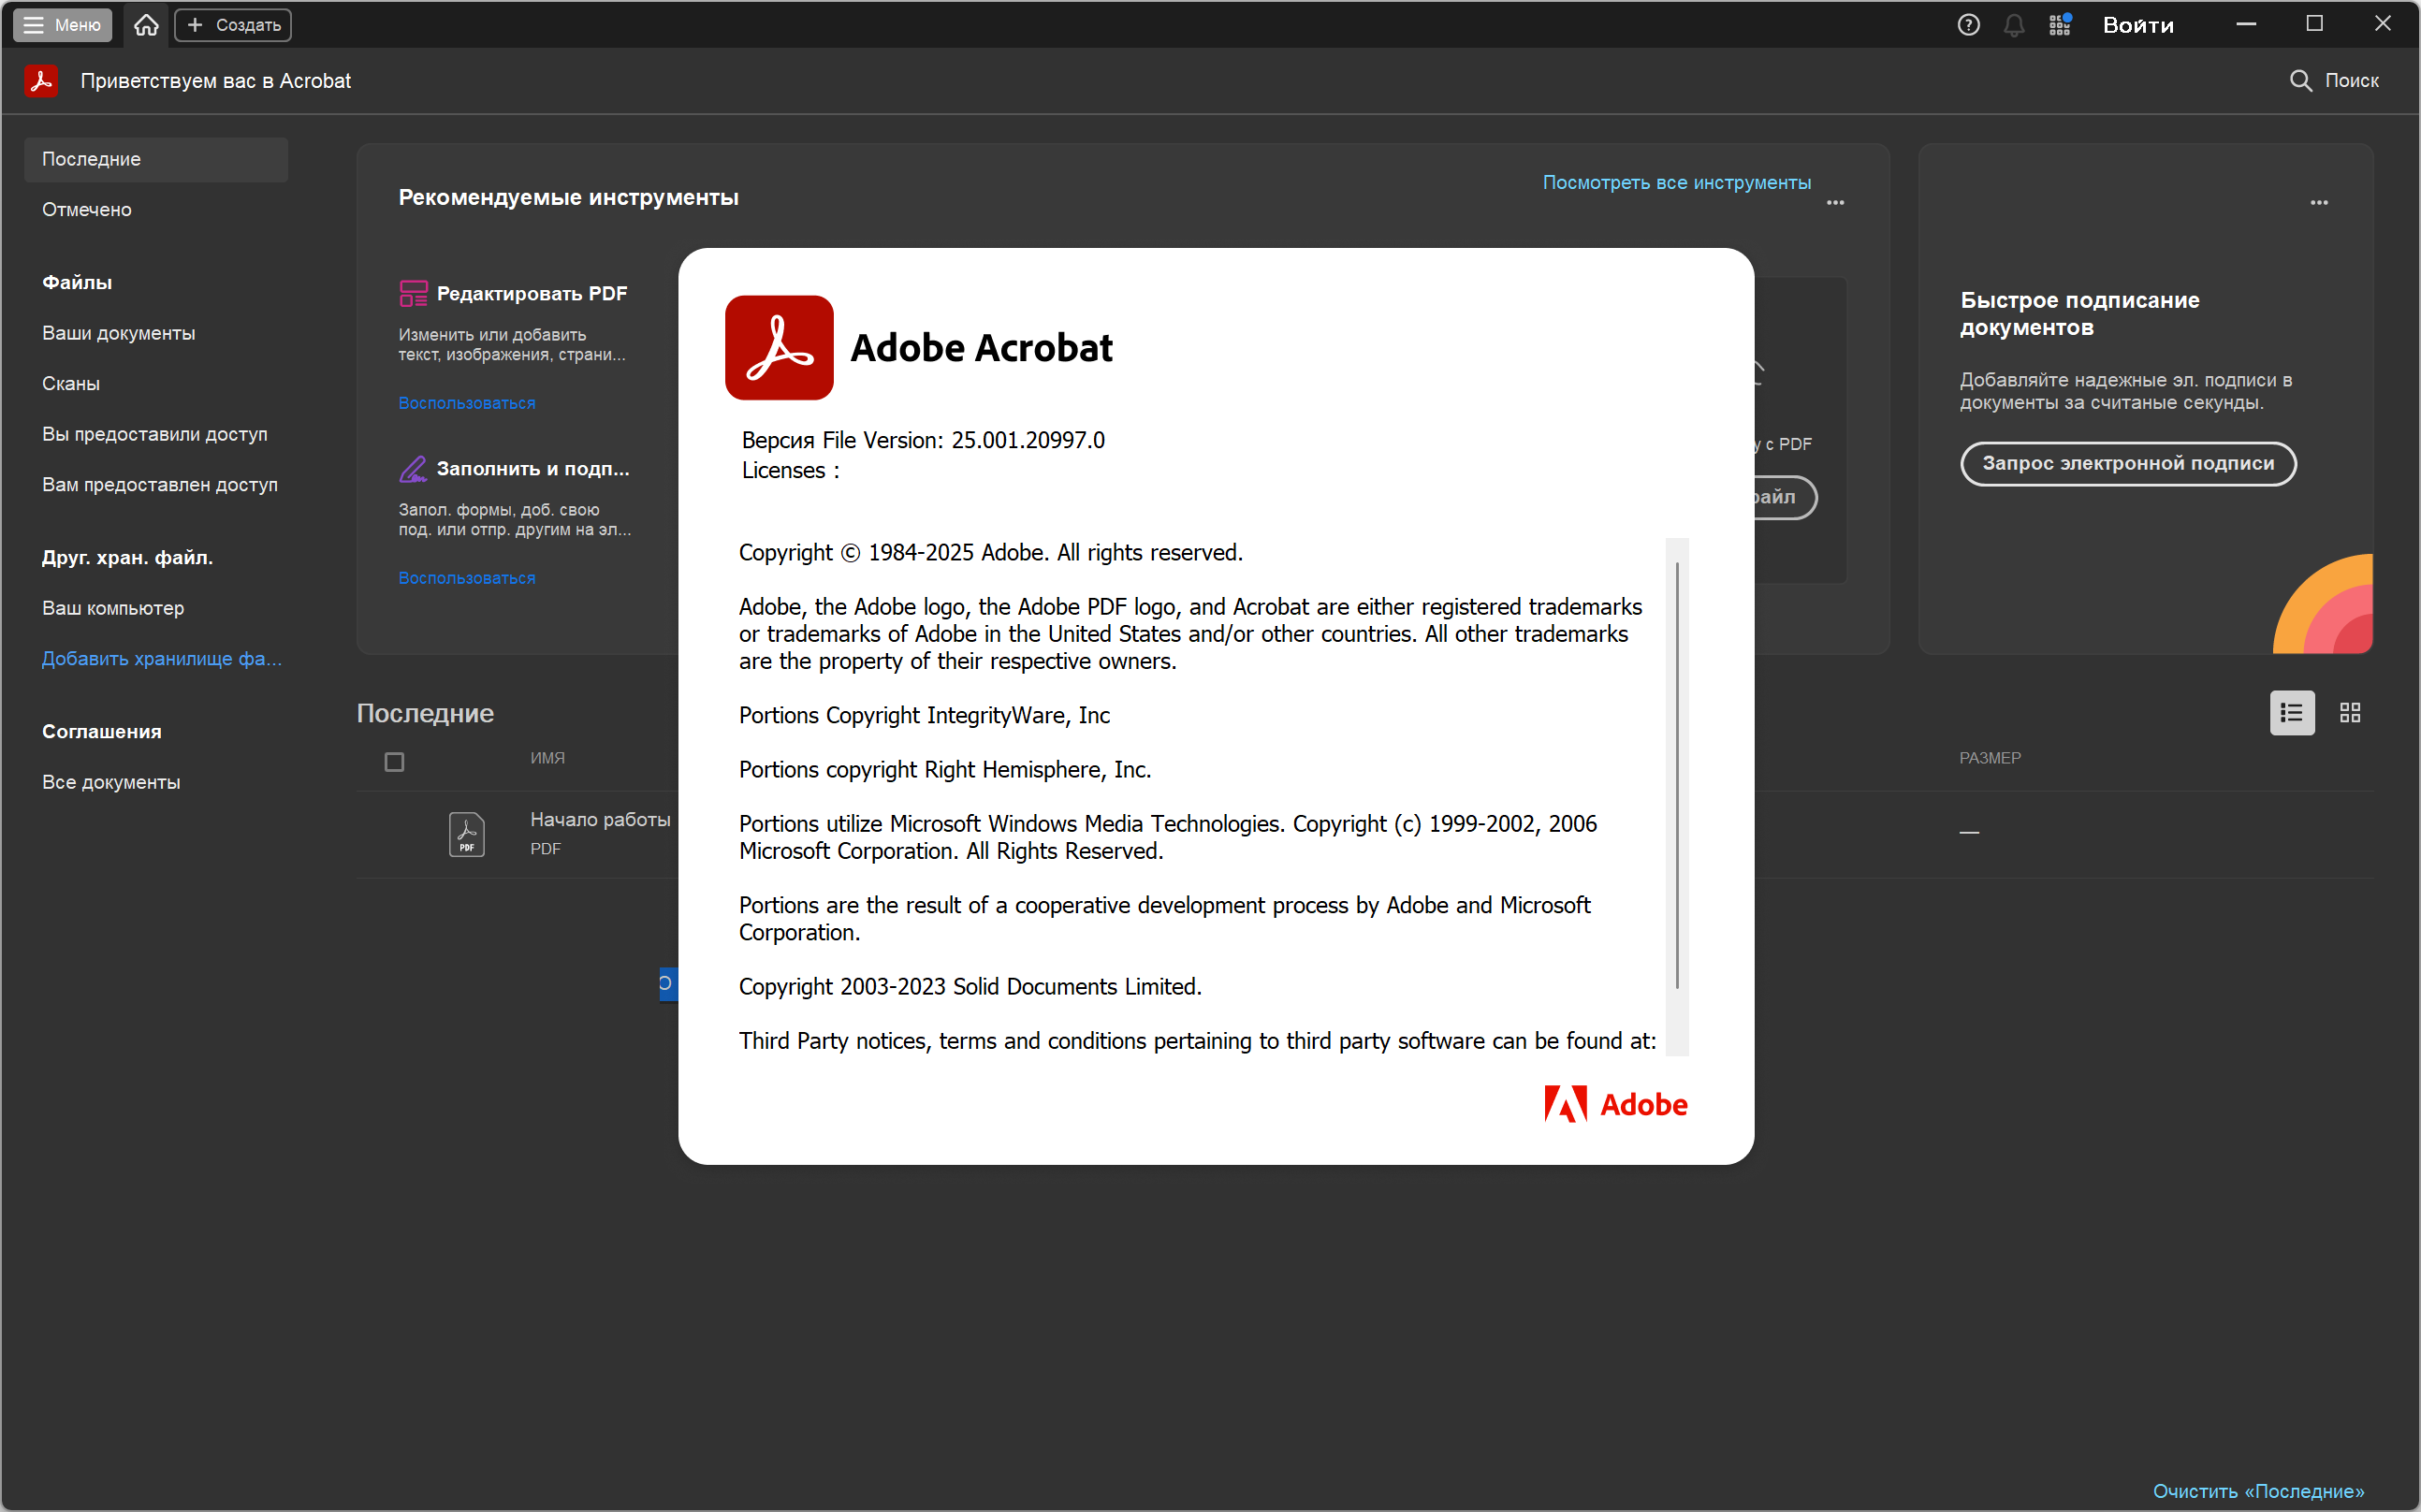Screen dimensions: 2421x1512
Task: Open the main Menu hamburger button
Action: tap(62, 25)
